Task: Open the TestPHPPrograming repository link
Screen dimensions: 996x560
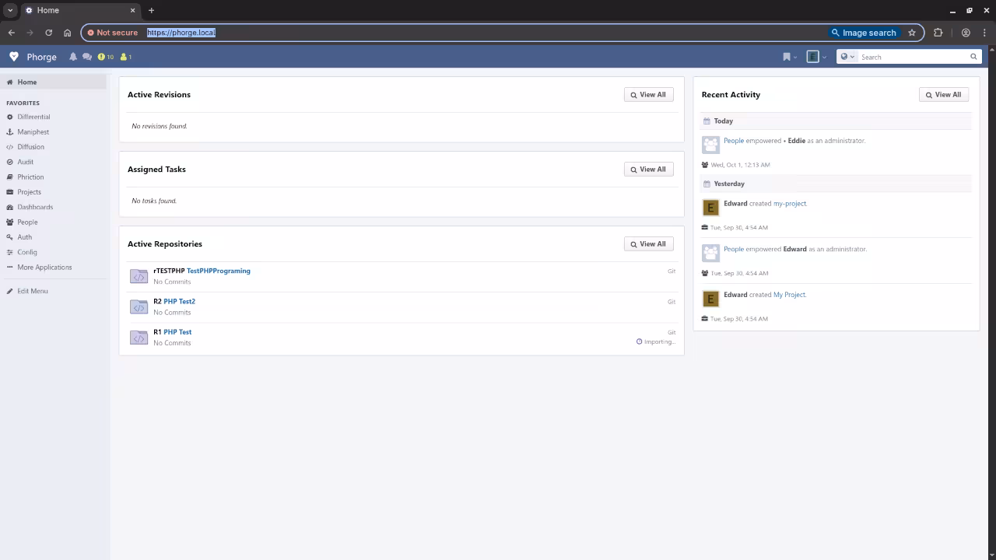Action: point(218,271)
